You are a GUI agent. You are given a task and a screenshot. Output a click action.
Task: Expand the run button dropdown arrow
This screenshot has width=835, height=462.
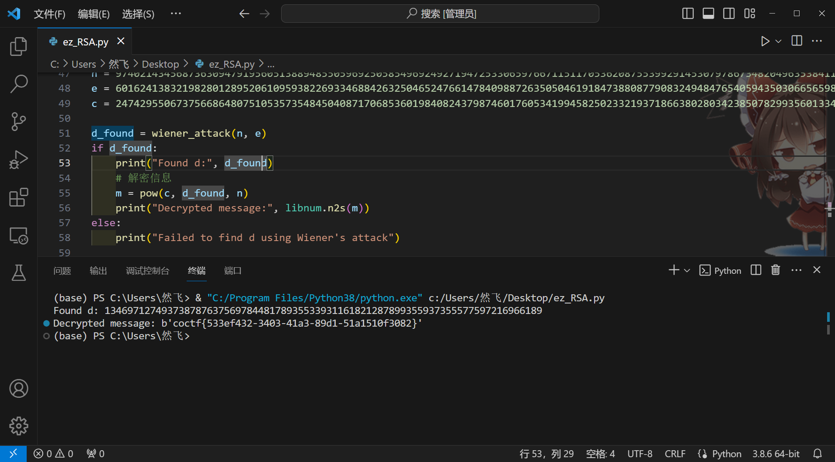tap(778, 41)
